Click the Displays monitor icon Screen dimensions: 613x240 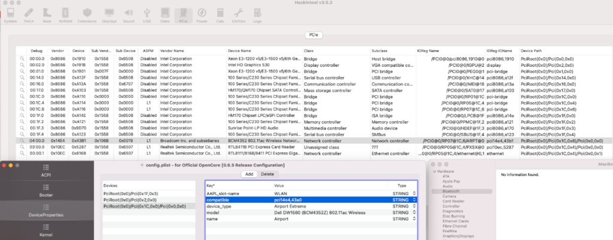click(109, 14)
